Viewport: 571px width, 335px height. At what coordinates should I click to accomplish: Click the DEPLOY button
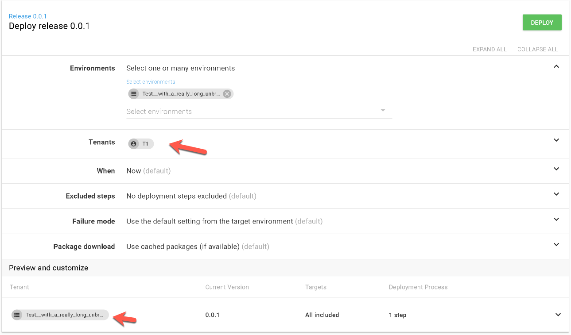542,22
